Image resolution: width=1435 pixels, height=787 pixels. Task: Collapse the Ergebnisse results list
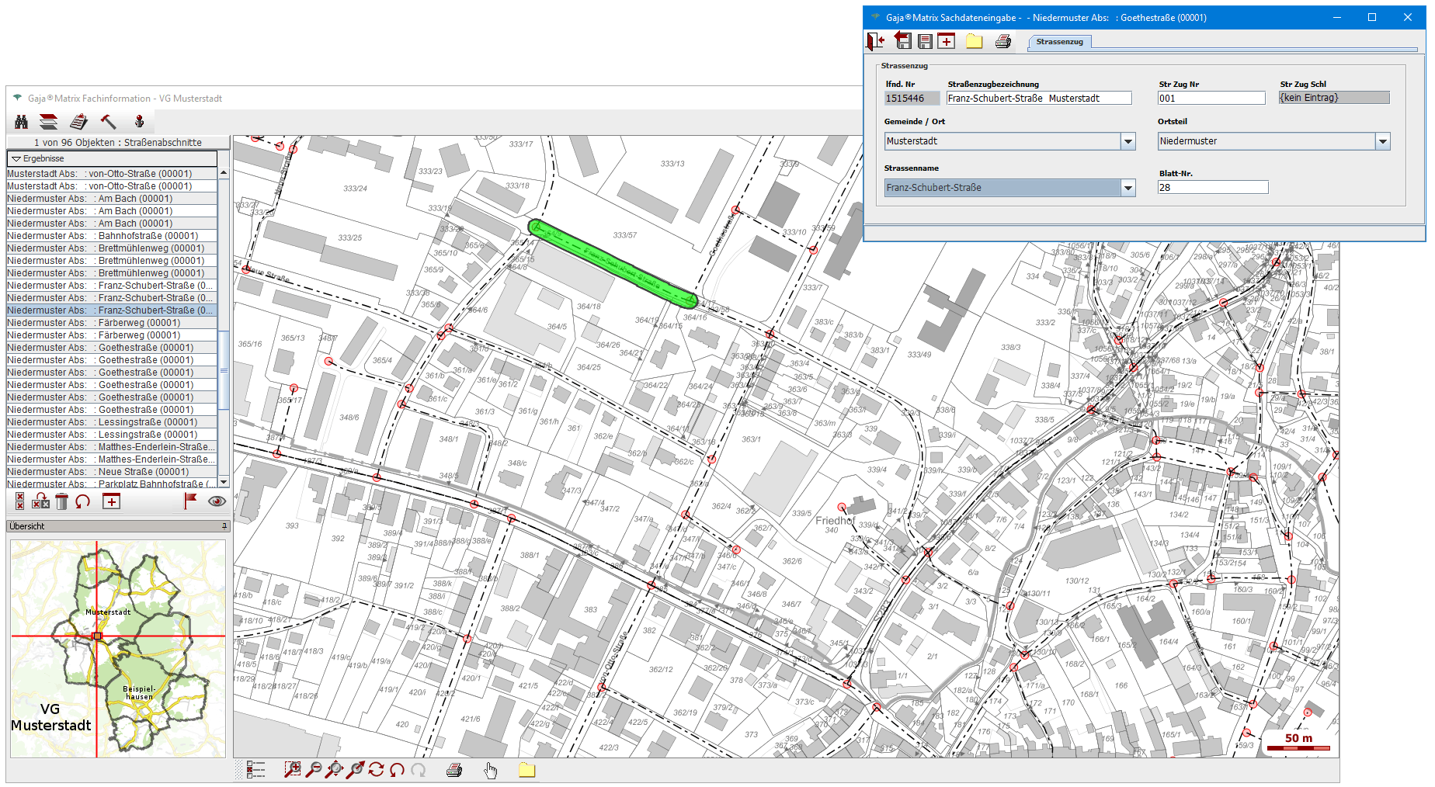click(x=16, y=158)
